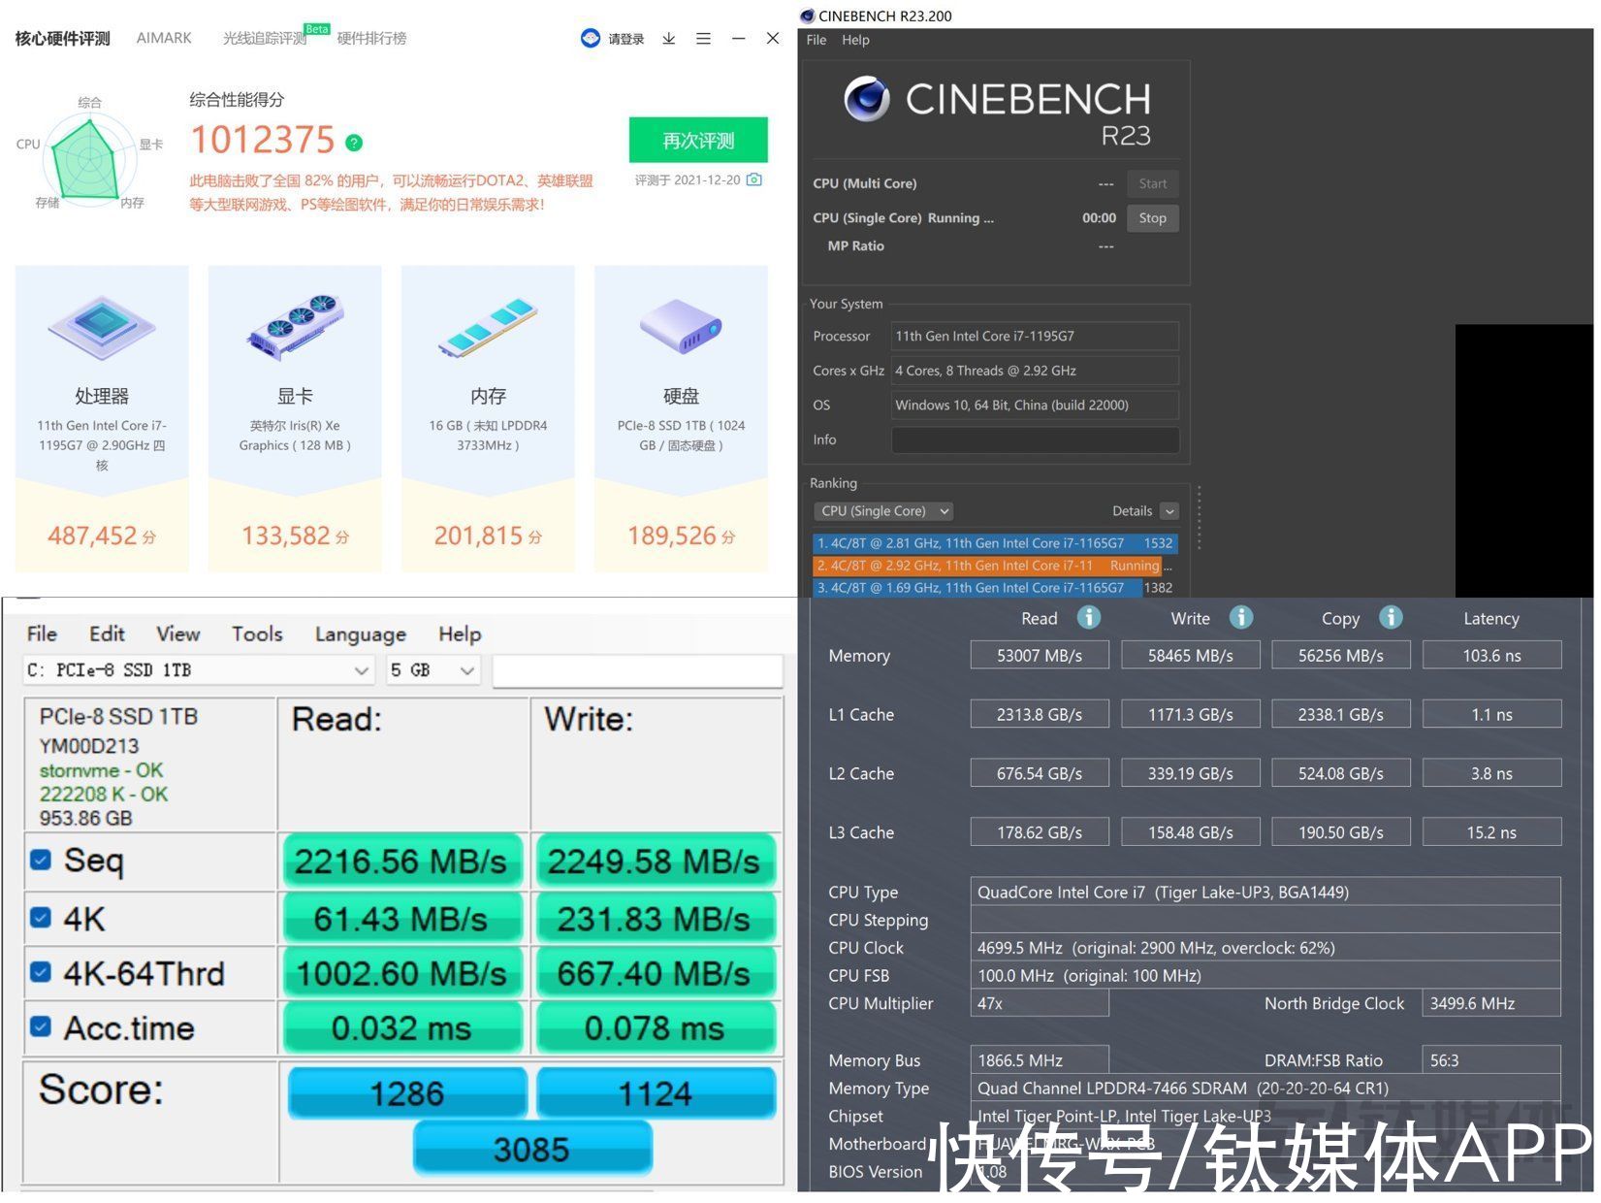
Task: Click the Start button for CPU Multi Core
Action: 1153,183
